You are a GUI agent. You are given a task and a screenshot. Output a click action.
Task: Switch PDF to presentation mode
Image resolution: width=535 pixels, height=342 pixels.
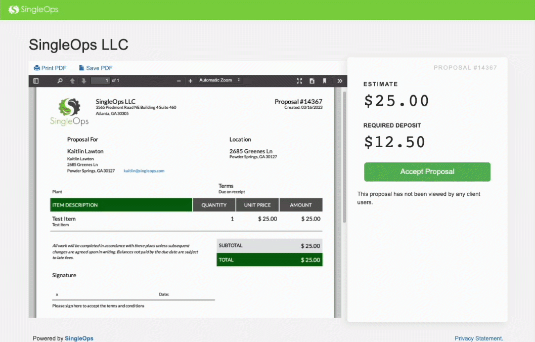[x=299, y=81]
